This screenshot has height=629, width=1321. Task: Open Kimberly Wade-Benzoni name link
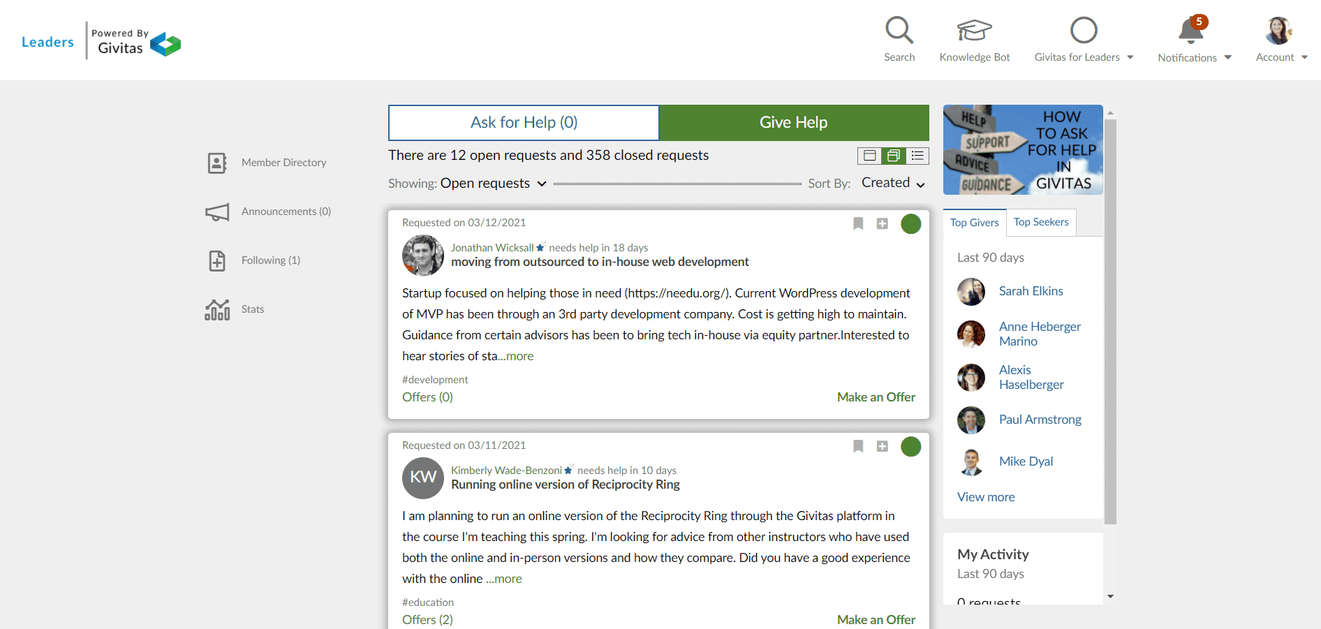click(506, 471)
